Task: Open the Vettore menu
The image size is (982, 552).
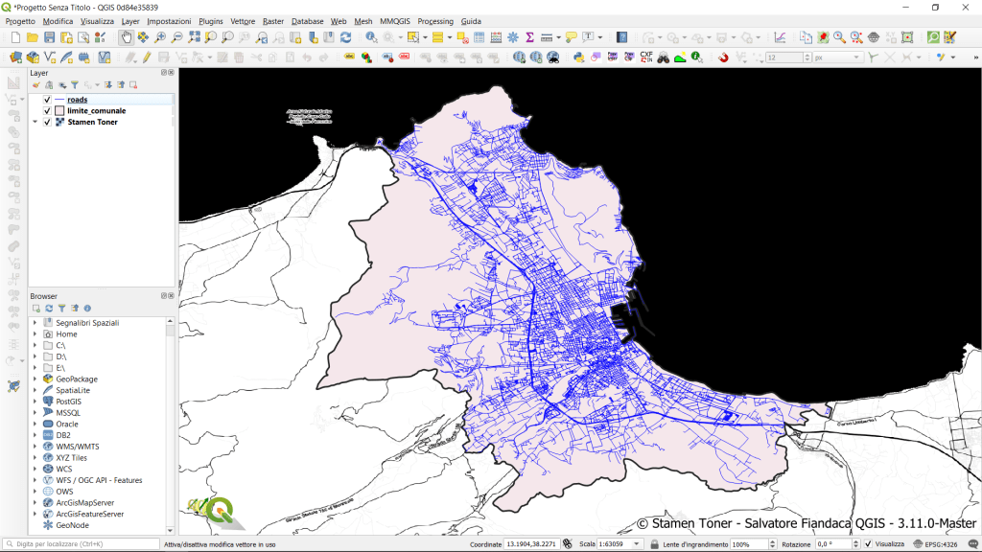Action: [243, 21]
